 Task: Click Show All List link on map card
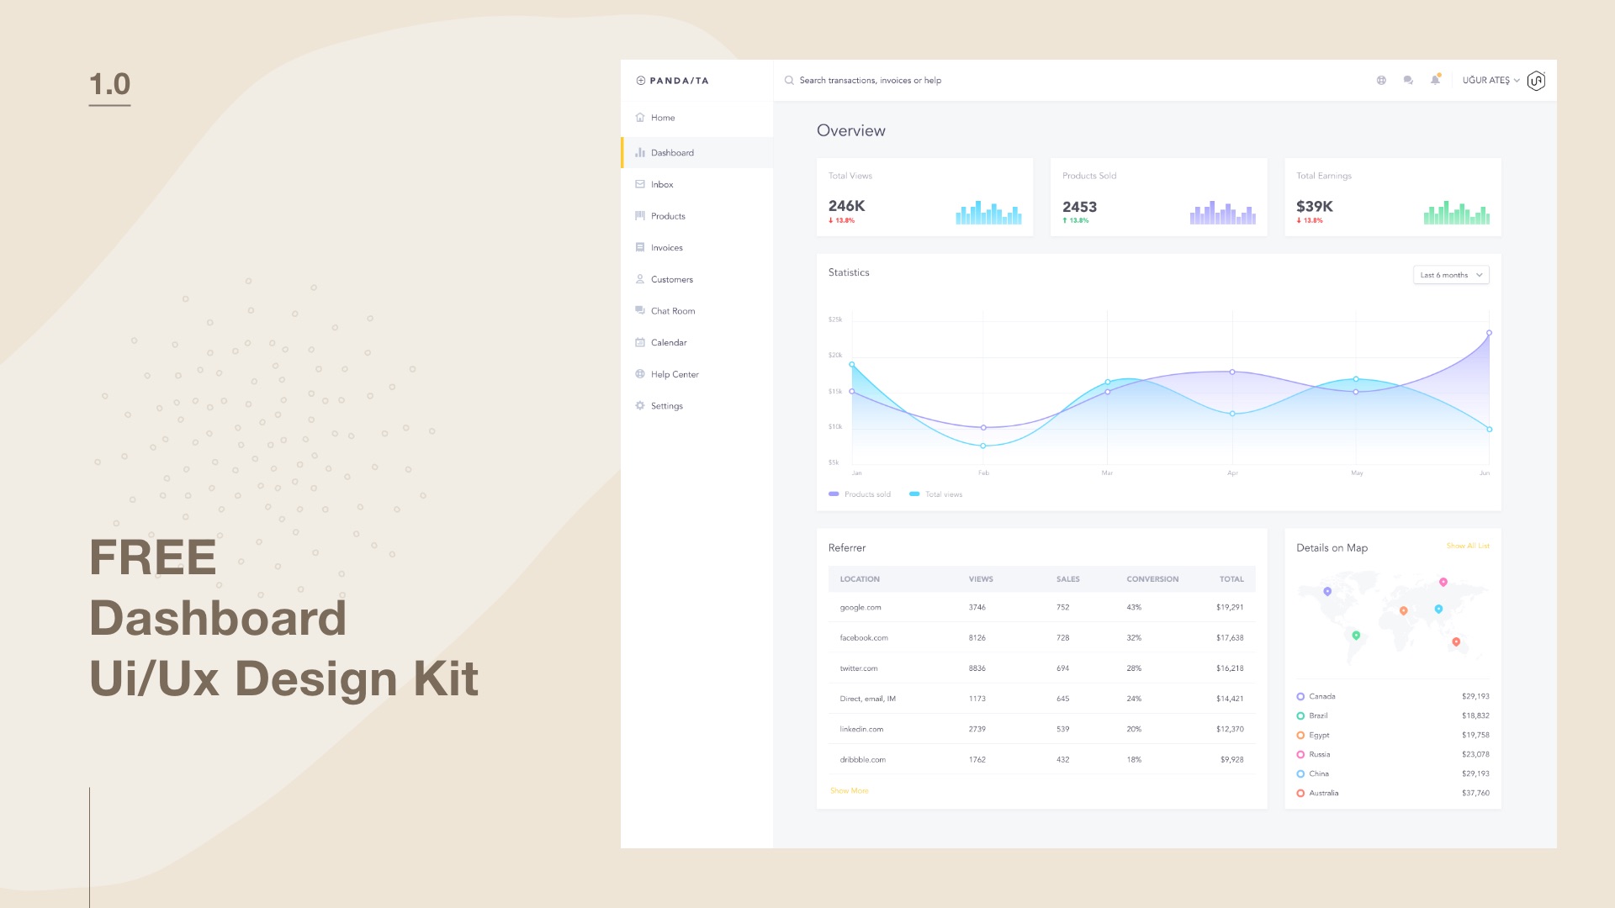pos(1467,546)
